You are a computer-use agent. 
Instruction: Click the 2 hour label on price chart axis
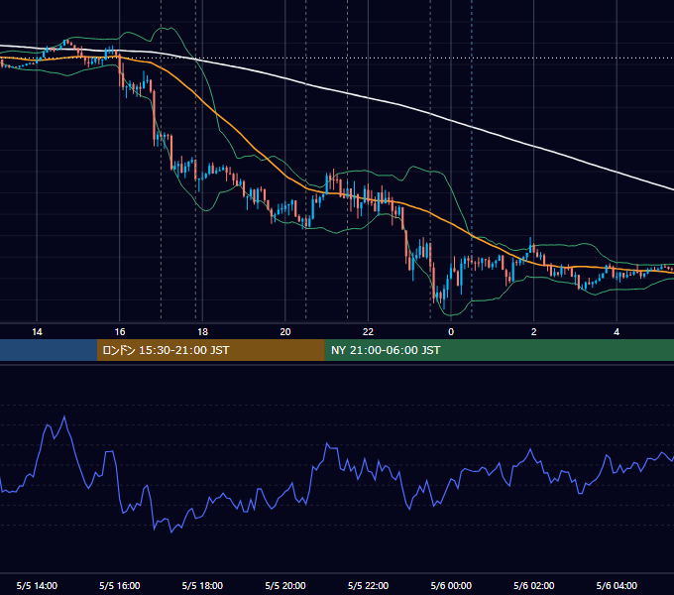coord(533,332)
